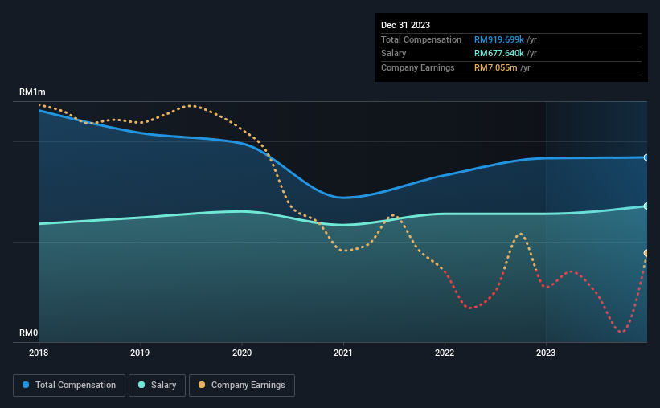Toggle the Total Compensation legend button
This screenshot has height=408, width=660.
point(69,386)
